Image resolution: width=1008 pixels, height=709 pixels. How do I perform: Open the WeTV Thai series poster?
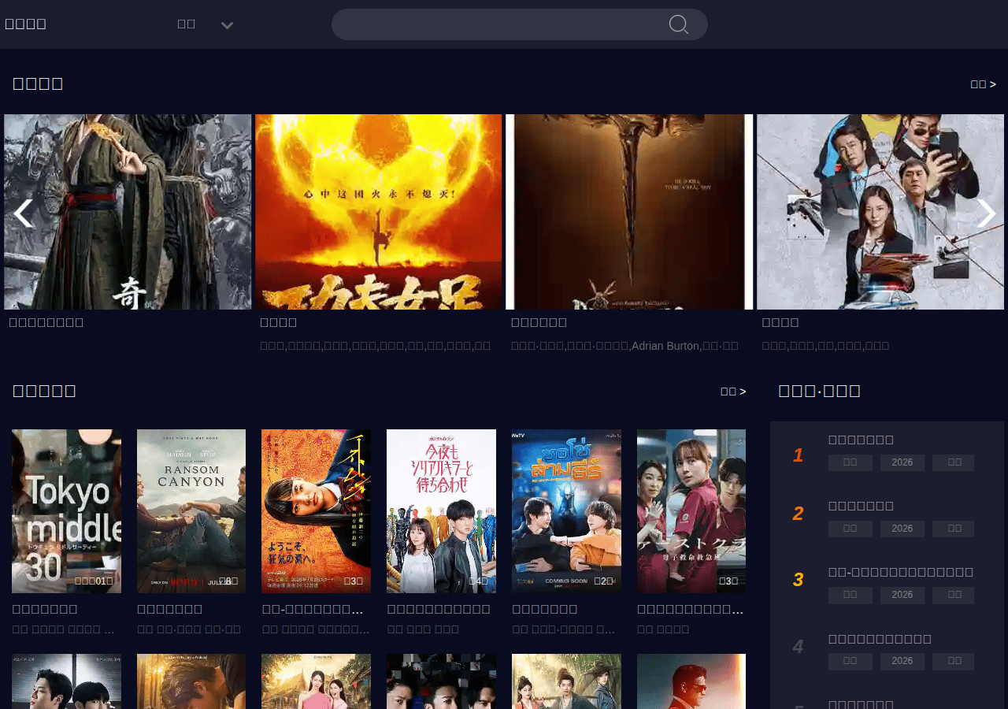point(566,511)
